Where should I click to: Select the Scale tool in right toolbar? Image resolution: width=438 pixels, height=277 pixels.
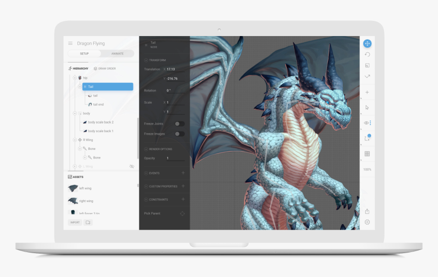(367, 65)
